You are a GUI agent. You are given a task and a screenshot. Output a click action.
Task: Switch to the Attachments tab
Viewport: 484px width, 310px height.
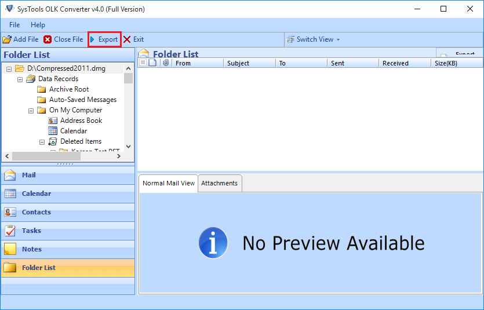click(x=219, y=183)
